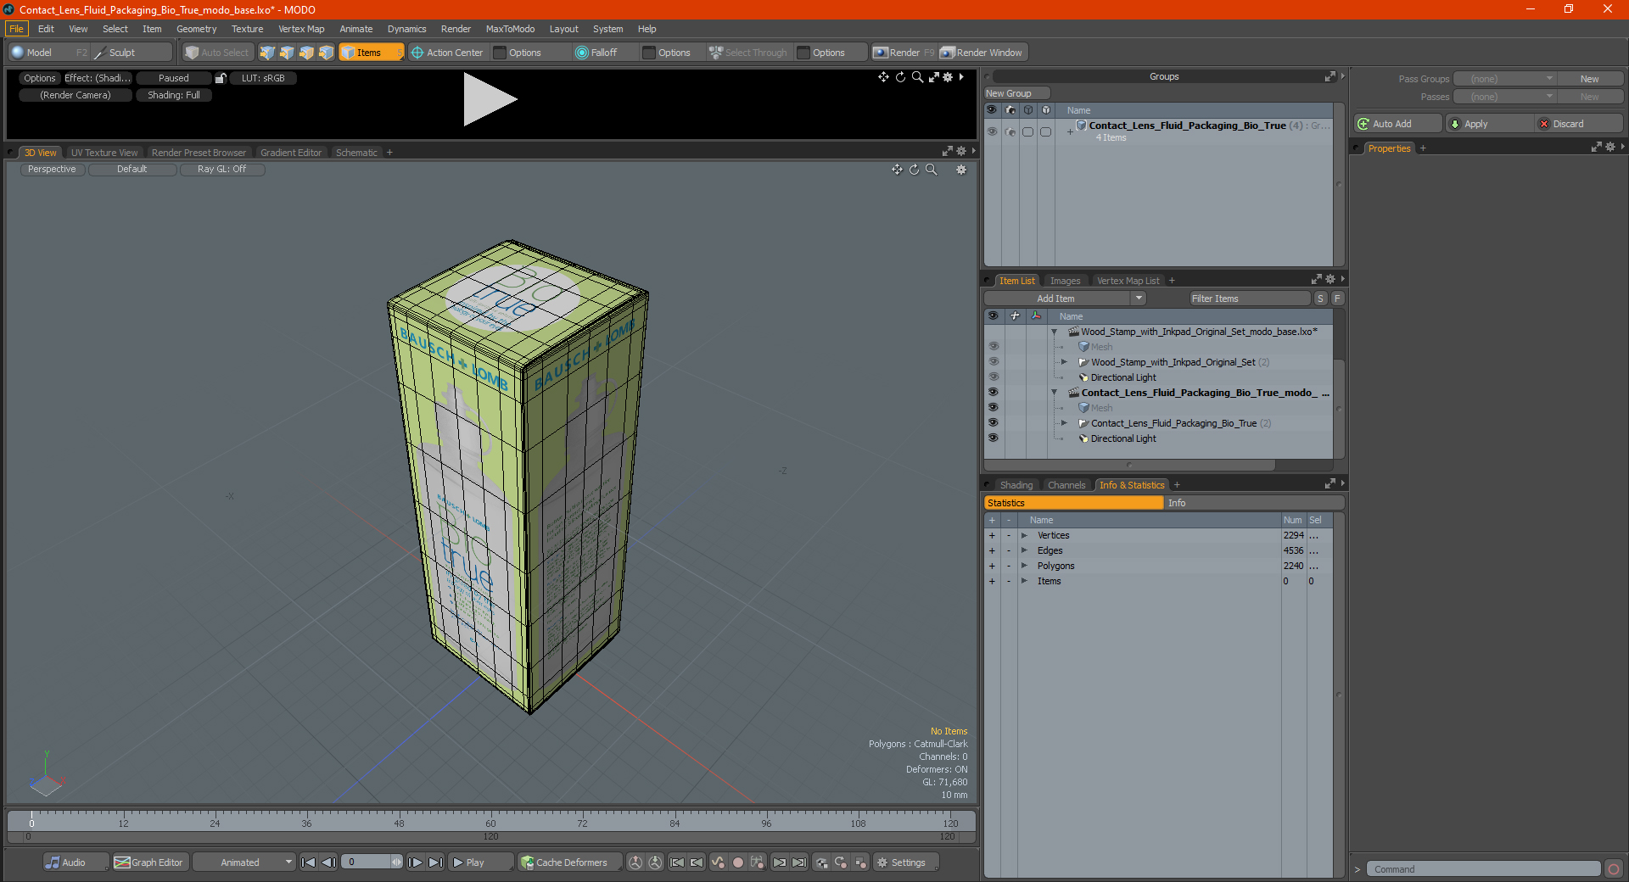Click the New Group button
This screenshot has height=882, width=1629.
(x=1016, y=93)
